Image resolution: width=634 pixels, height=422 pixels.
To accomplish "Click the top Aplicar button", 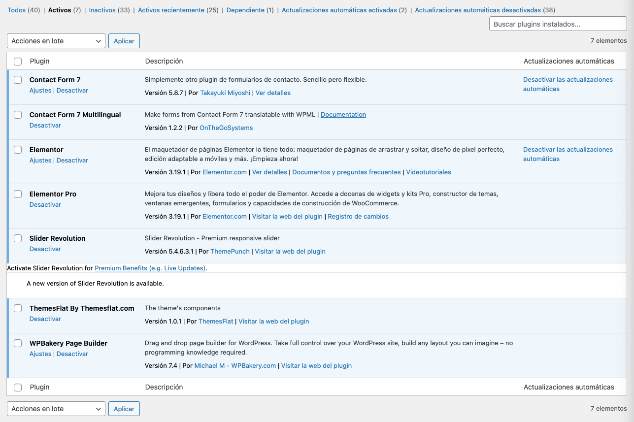I will pyautogui.click(x=124, y=41).
